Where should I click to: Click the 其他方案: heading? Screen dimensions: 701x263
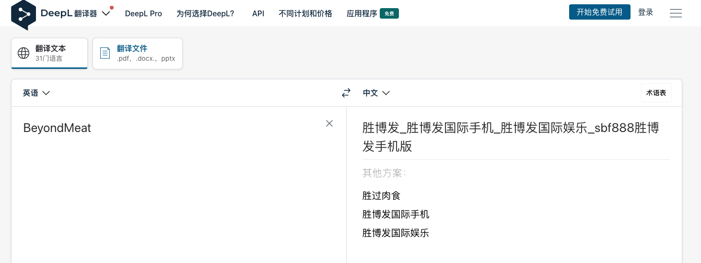click(384, 173)
